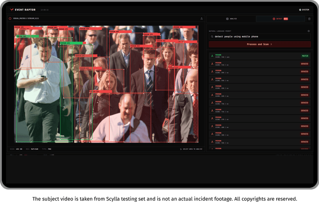The image size is (319, 204).
Task: Click the DENIED badge in the 55% row
Action: coord(304,142)
